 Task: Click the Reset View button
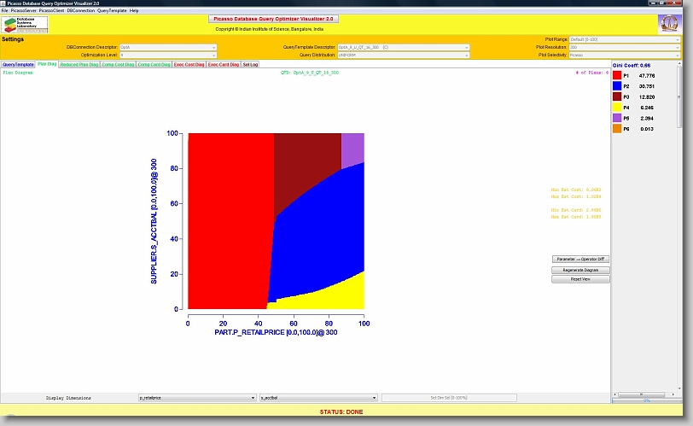point(580,279)
